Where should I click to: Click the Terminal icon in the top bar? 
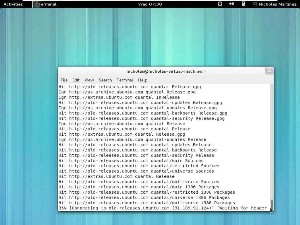(x=35, y=4)
